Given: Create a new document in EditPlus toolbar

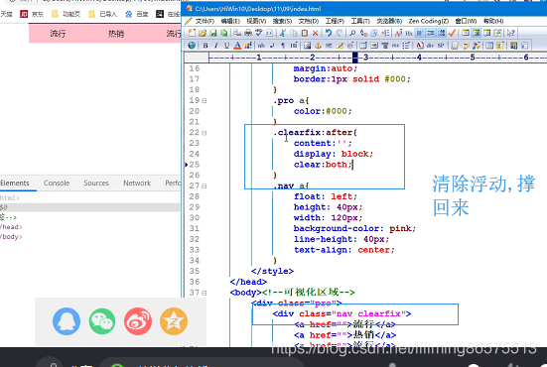Looking at the screenshot, I should tap(193, 33).
